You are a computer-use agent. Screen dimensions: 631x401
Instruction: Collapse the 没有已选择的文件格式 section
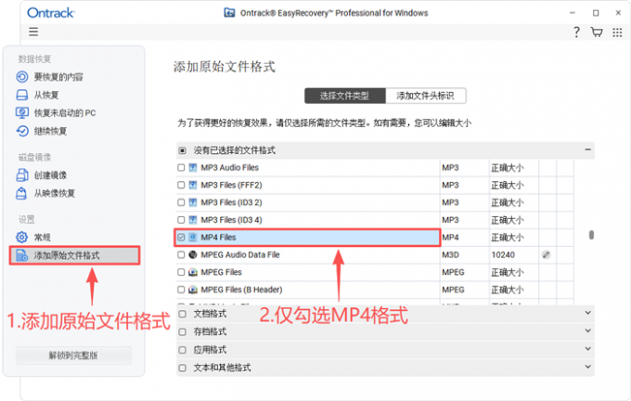(587, 149)
